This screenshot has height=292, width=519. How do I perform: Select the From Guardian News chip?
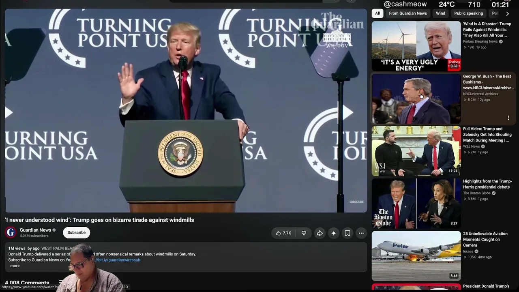pyautogui.click(x=408, y=13)
